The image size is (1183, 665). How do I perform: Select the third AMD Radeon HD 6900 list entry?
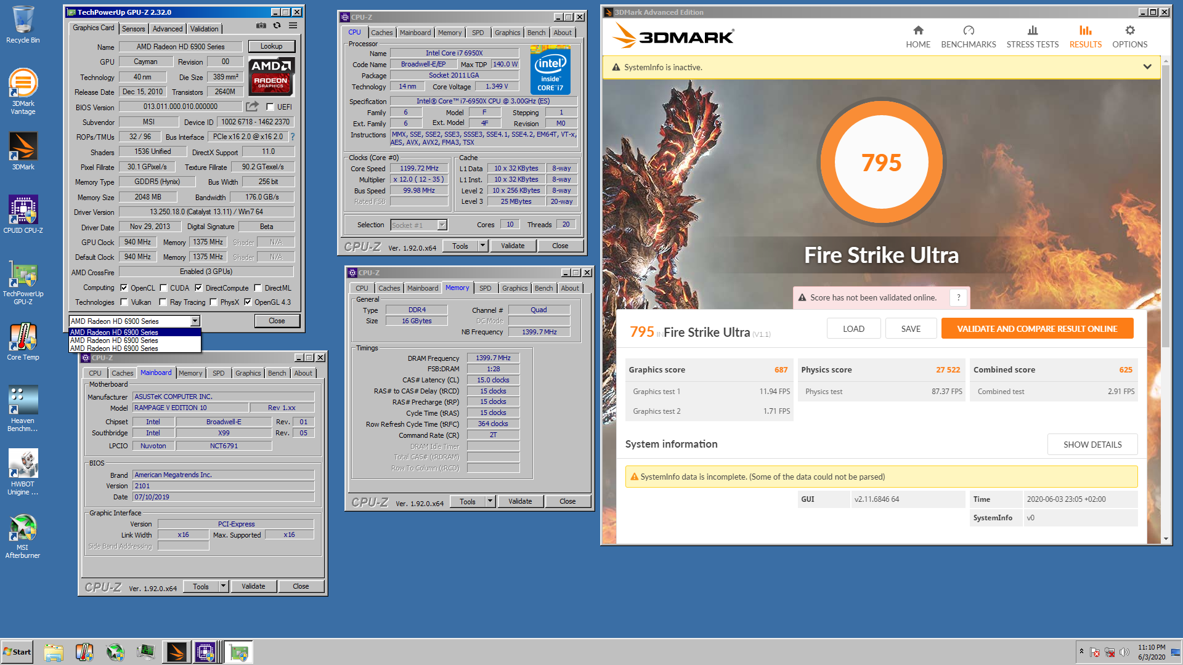pos(135,349)
